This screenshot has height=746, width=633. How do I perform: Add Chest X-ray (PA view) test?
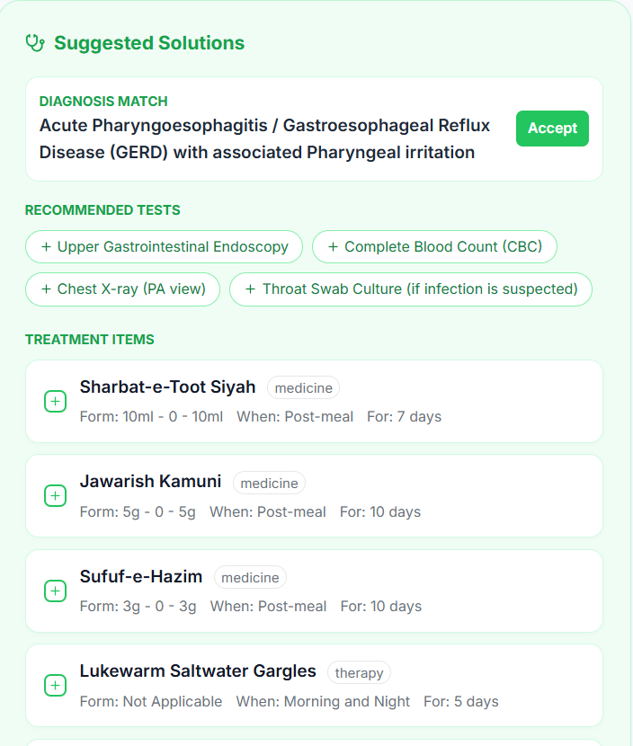[123, 289]
